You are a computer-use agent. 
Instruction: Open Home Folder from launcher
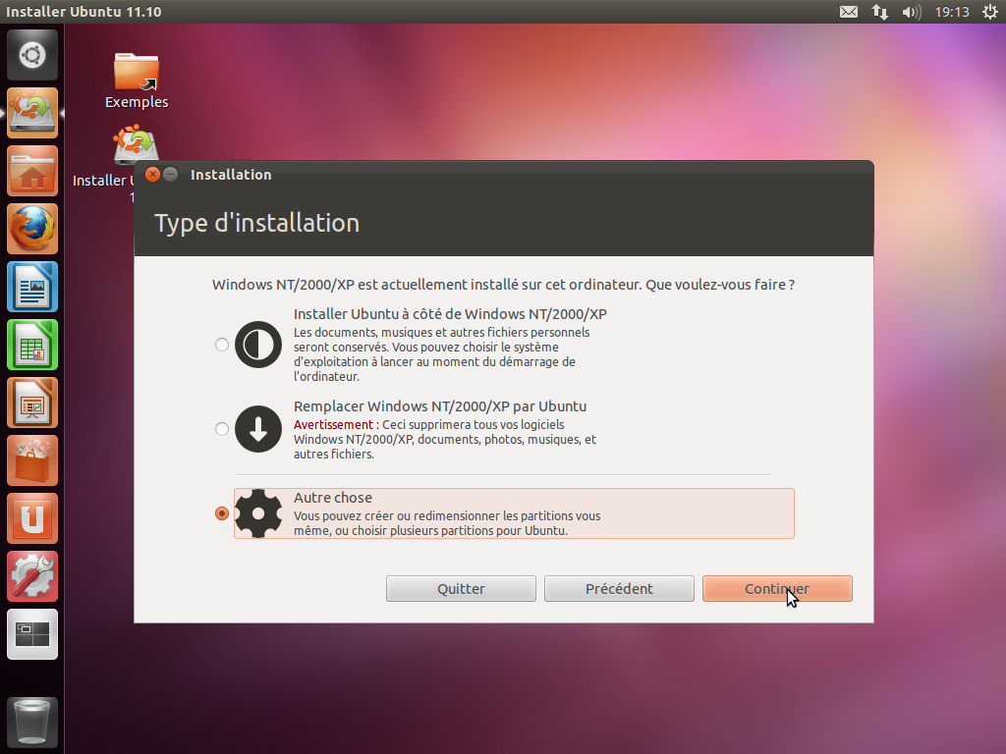click(x=32, y=171)
